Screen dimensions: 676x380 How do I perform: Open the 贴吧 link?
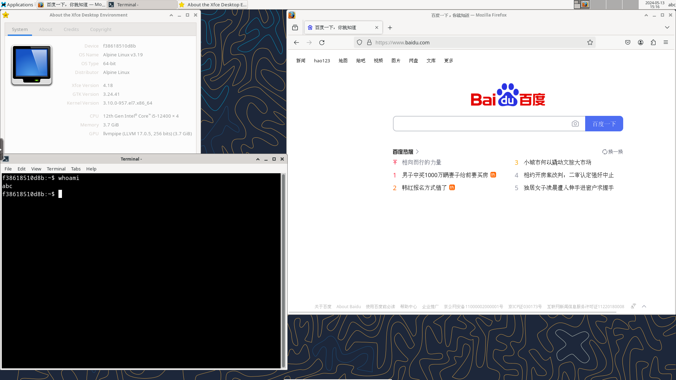(x=361, y=61)
